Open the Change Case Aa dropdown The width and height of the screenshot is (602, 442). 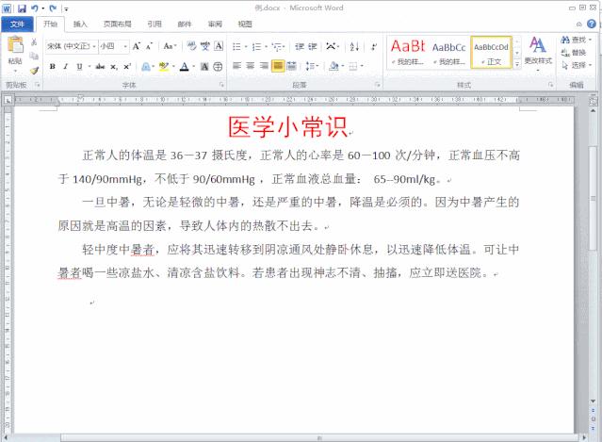[x=170, y=46]
